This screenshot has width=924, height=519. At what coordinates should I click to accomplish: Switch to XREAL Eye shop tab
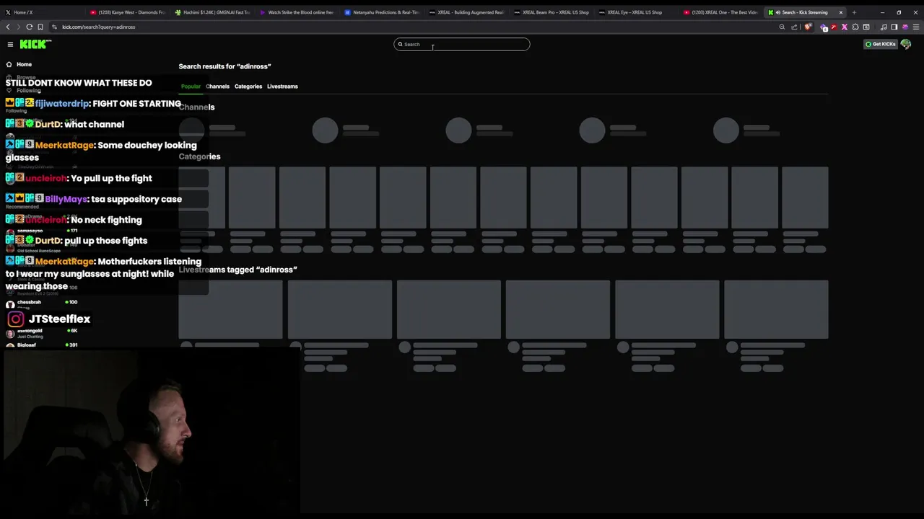tap(637, 12)
